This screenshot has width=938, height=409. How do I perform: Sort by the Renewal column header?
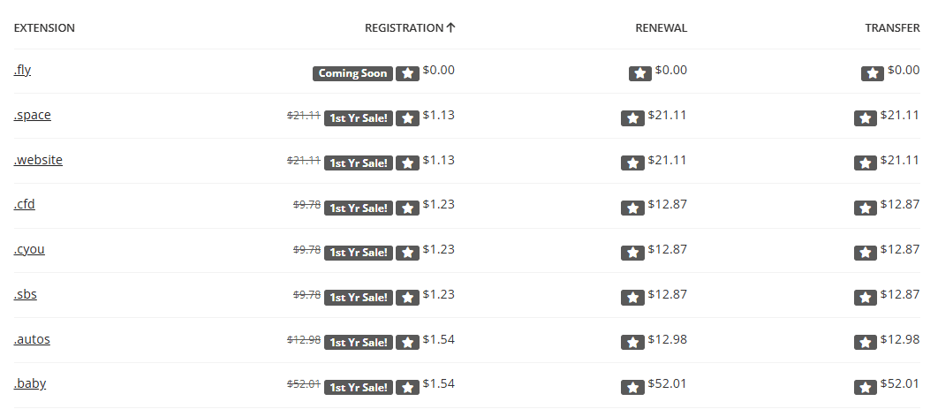click(x=661, y=28)
